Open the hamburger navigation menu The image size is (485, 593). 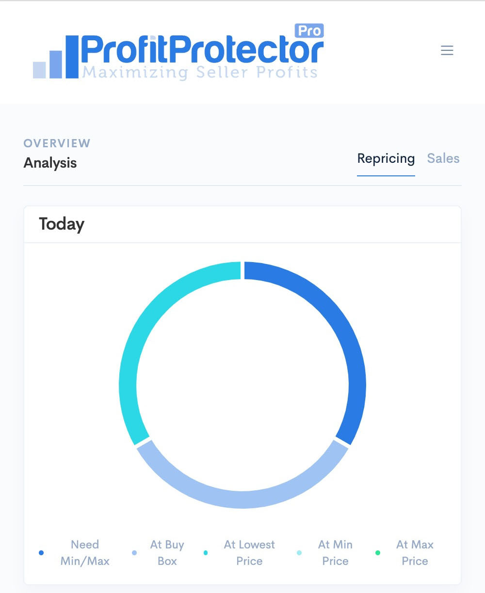tap(447, 50)
